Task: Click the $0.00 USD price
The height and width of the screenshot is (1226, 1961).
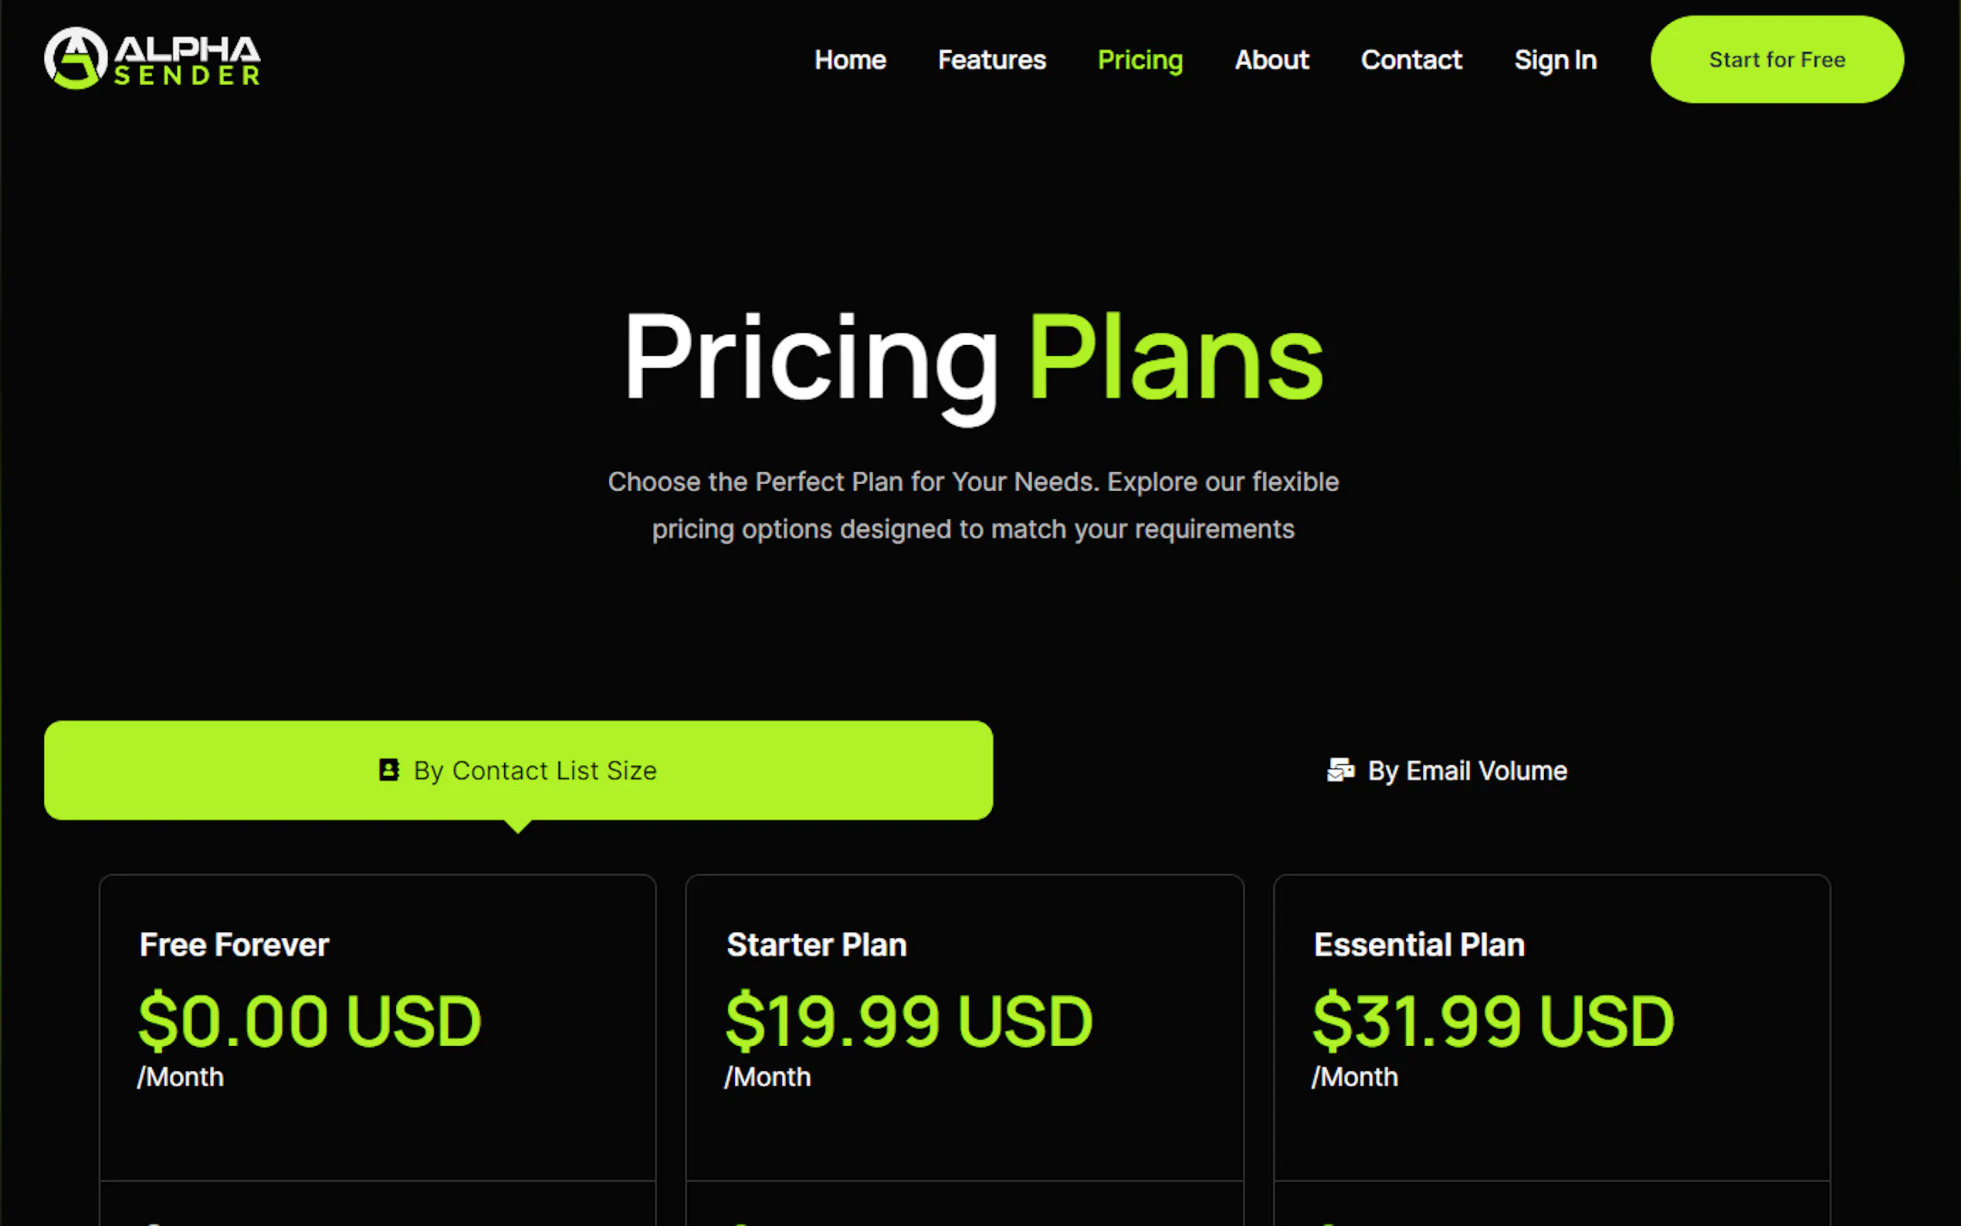Action: click(310, 1021)
